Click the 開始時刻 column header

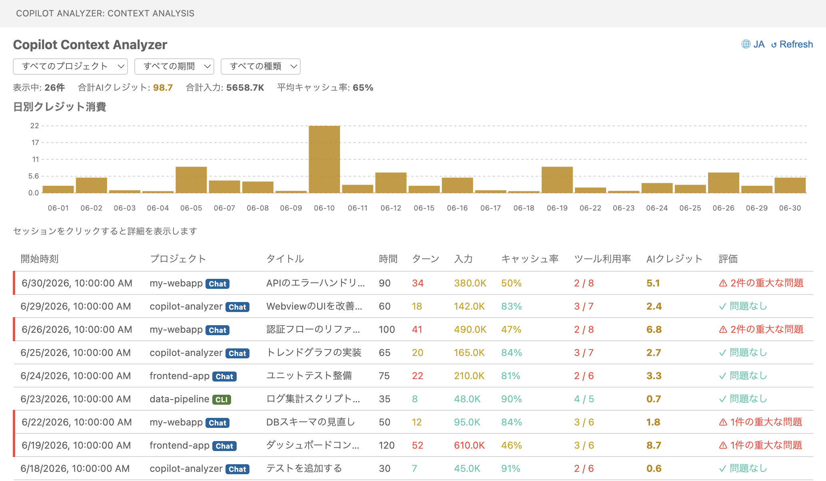click(x=40, y=259)
